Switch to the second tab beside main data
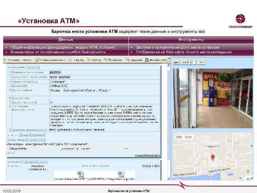257x193 pixels. pos(34,68)
